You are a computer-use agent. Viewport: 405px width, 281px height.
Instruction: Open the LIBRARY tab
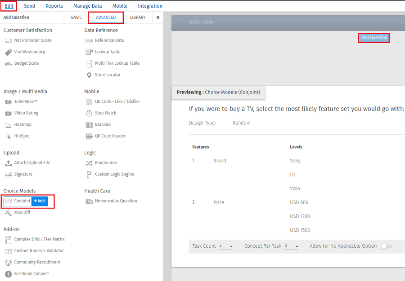138,18
